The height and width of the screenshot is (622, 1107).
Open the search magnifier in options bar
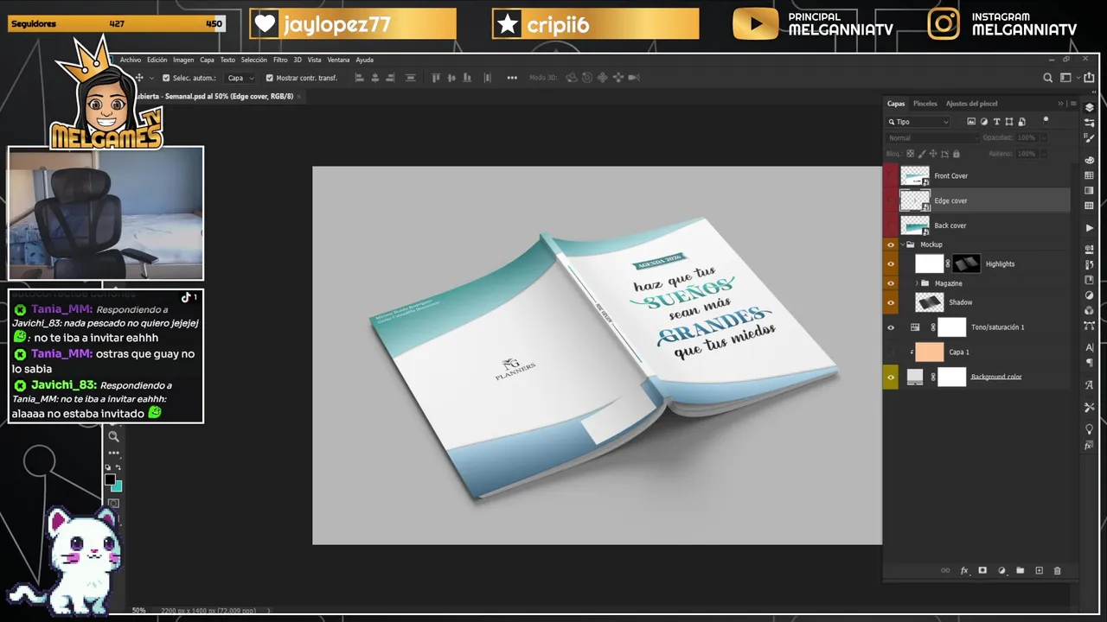[1048, 78]
